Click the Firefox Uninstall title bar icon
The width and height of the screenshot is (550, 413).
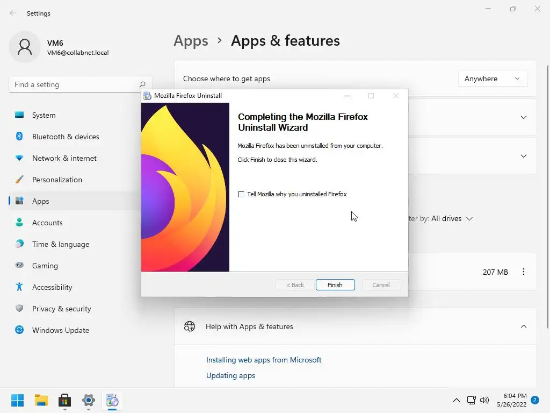tap(147, 96)
